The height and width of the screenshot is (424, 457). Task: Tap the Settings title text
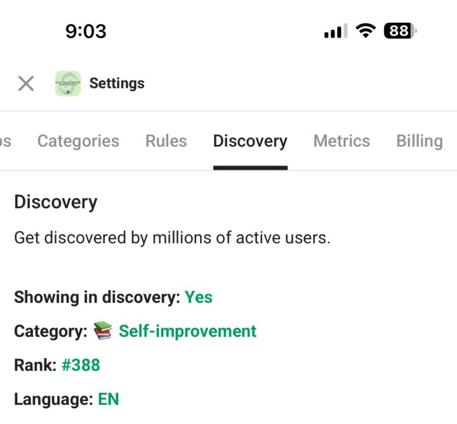tap(117, 83)
